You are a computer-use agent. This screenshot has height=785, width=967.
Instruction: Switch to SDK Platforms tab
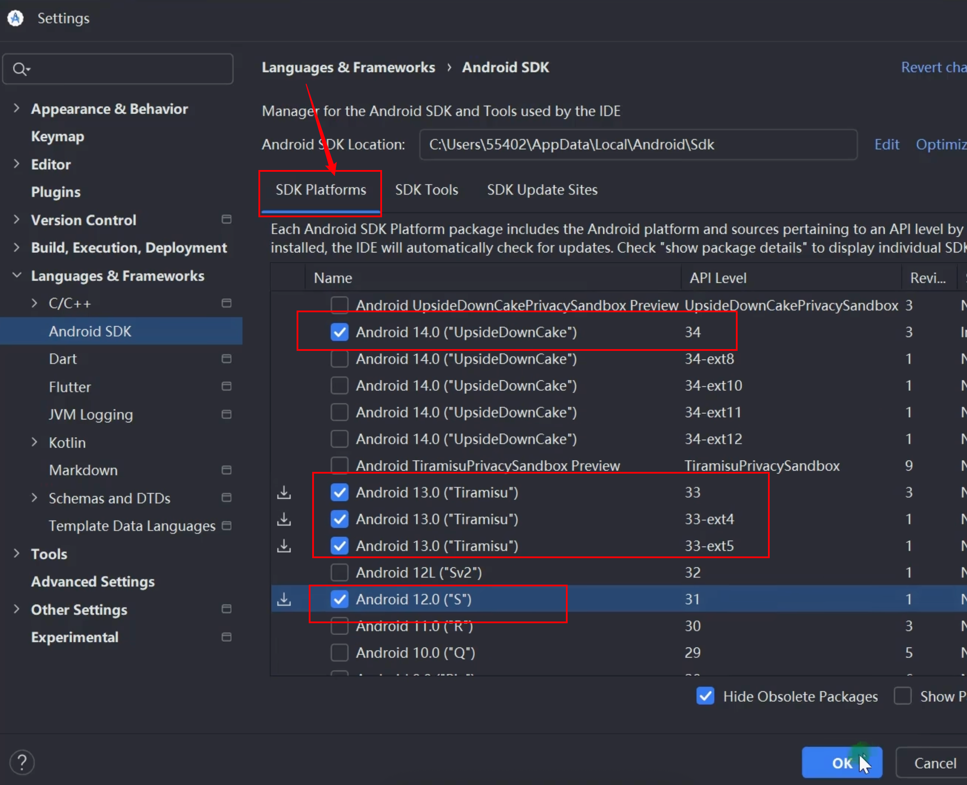[x=321, y=190]
